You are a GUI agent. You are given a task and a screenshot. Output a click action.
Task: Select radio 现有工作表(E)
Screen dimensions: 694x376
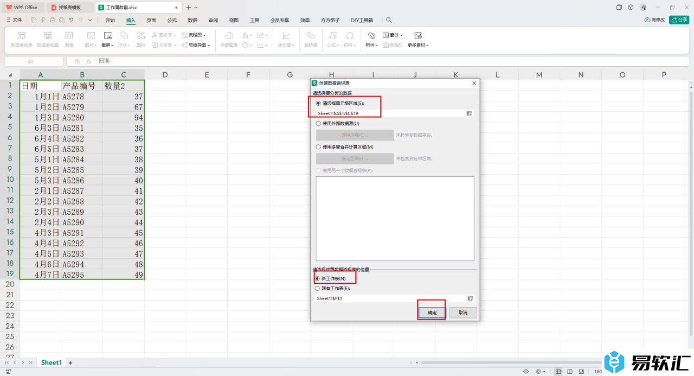coord(318,289)
